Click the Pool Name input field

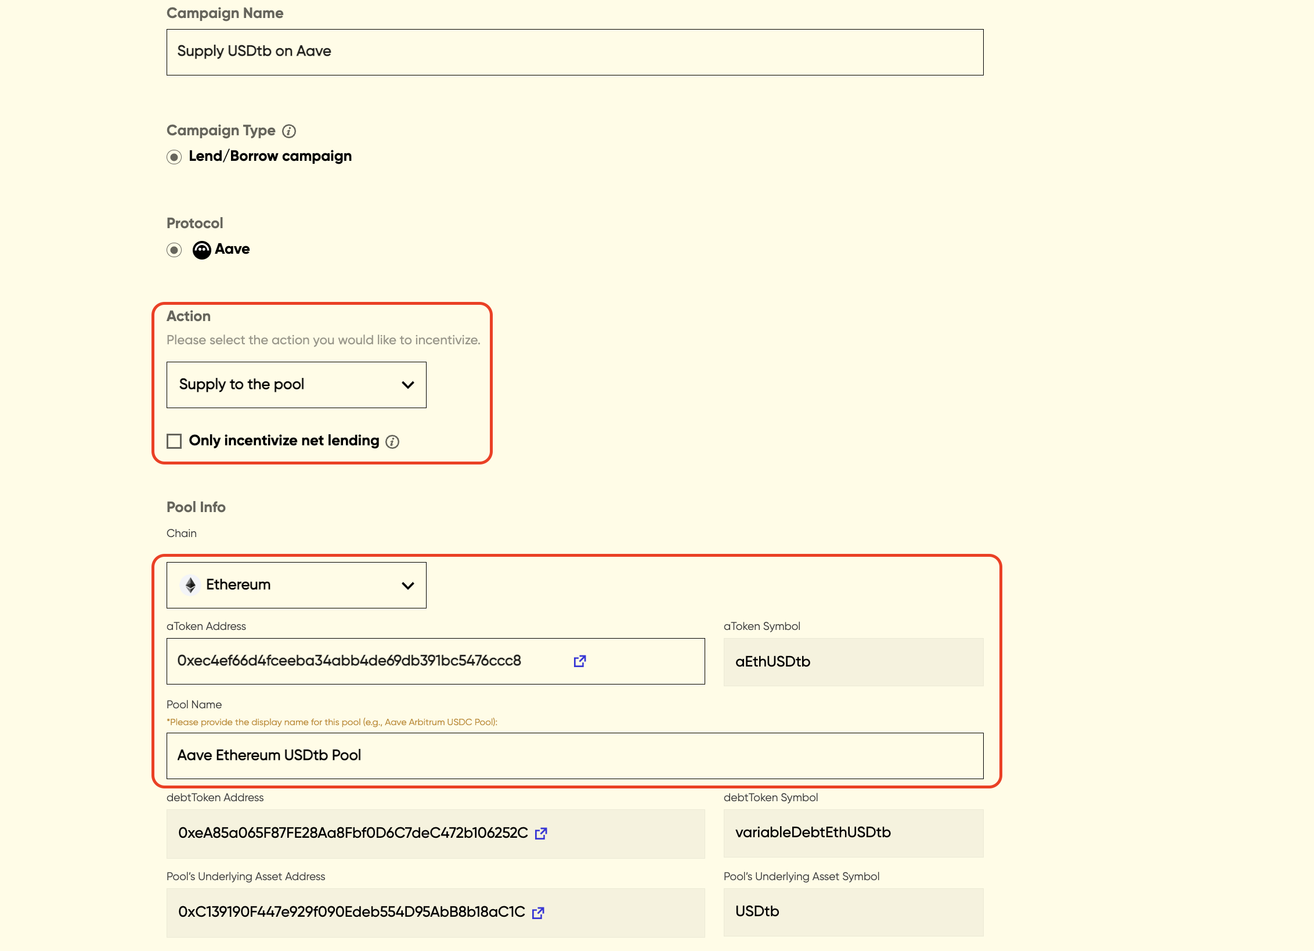click(575, 756)
